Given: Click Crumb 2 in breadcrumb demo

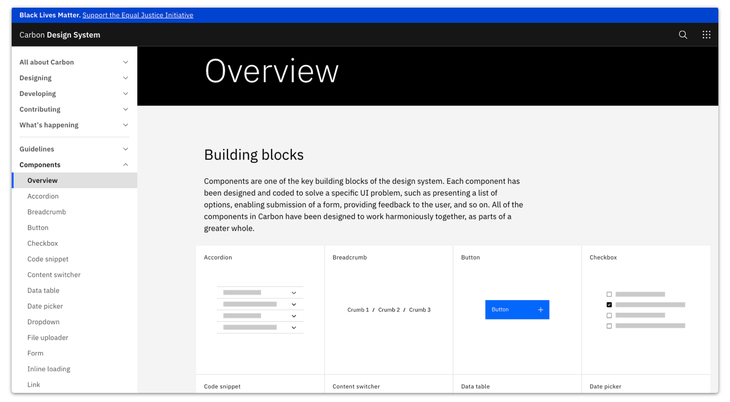Looking at the screenshot, I should point(389,310).
